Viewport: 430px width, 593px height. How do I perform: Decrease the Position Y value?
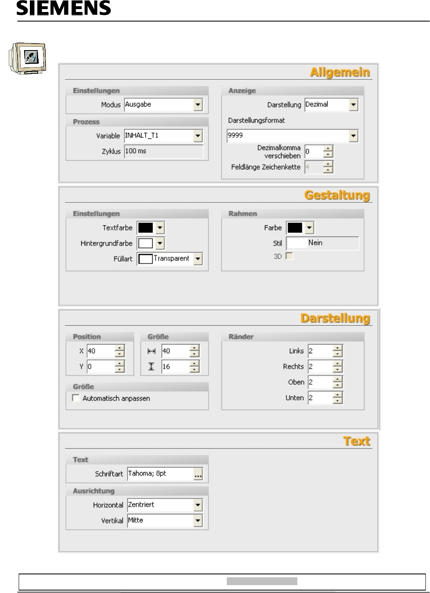(120, 370)
